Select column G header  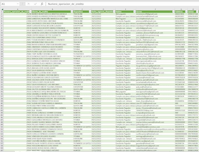click(x=181, y=9)
